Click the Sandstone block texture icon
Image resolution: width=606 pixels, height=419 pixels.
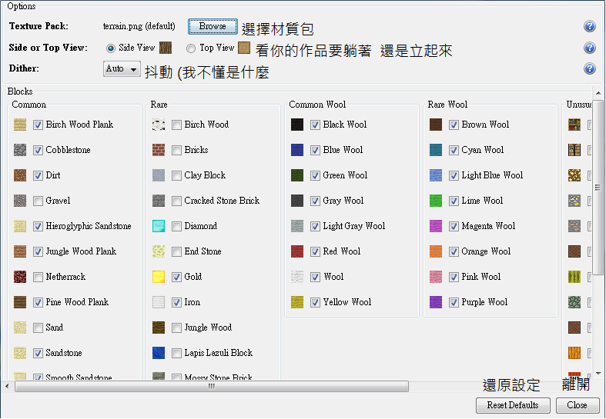(20, 353)
